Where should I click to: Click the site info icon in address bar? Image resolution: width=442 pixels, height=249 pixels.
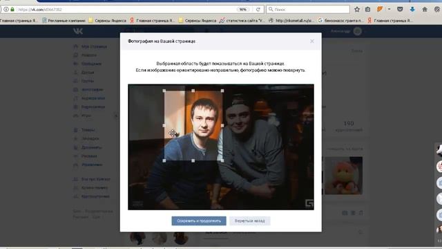[x=6, y=9]
